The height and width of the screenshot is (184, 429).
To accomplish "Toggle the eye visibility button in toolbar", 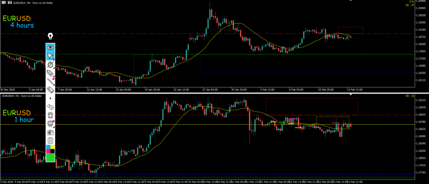I will pyautogui.click(x=50, y=47).
